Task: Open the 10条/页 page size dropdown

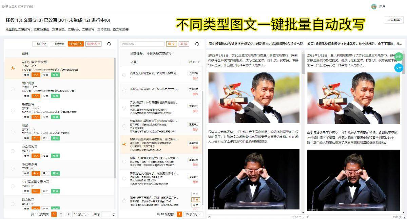Action: 82,214
